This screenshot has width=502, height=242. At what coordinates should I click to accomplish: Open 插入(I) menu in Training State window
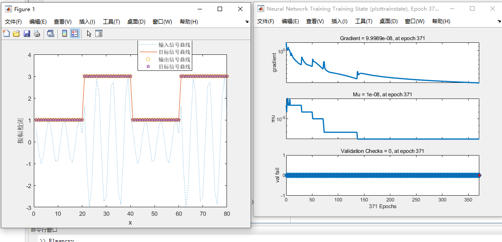339,21
